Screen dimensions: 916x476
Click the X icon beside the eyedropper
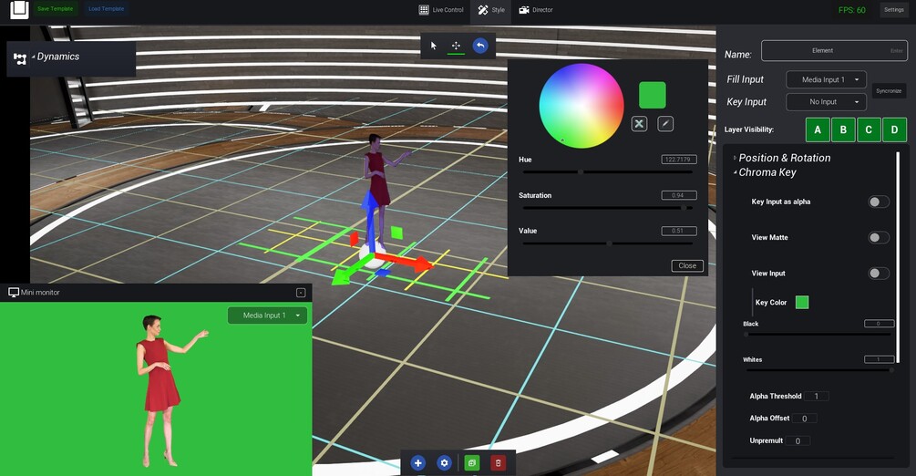coord(639,123)
